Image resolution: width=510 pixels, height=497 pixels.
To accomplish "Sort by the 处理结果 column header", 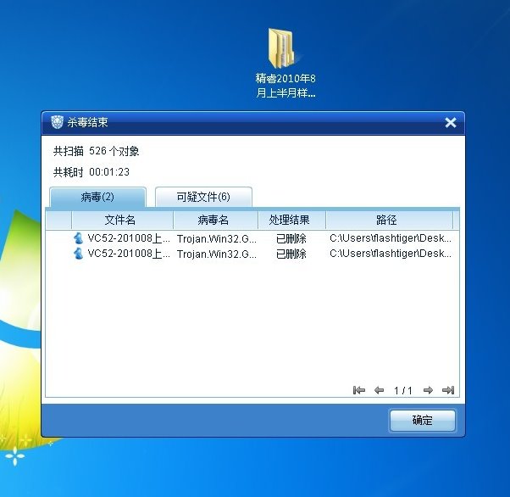I will (291, 220).
